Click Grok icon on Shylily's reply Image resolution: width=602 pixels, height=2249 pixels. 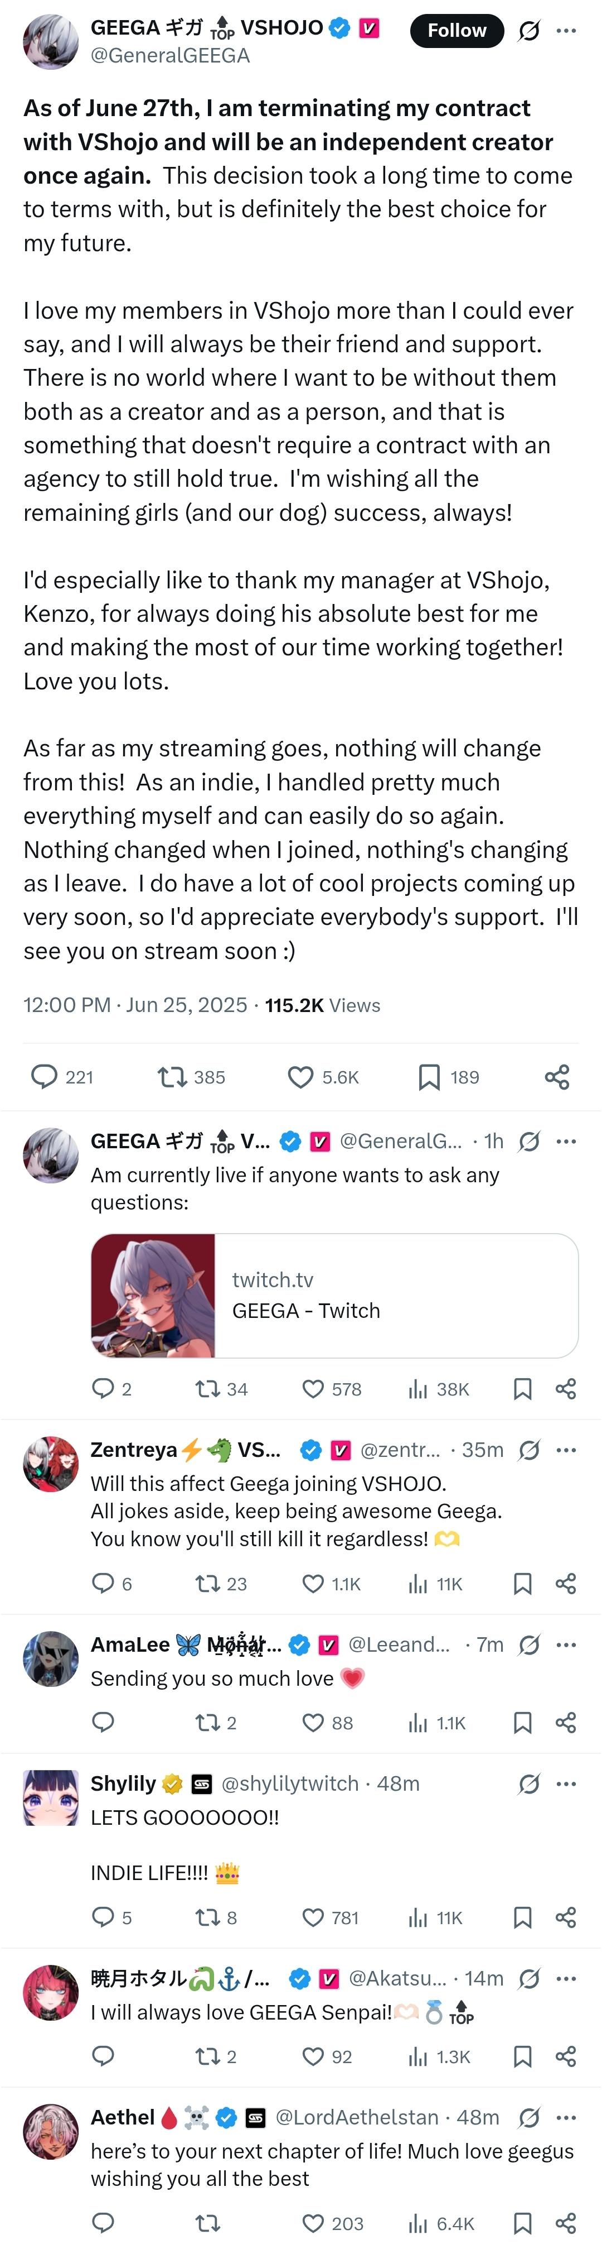pyautogui.click(x=529, y=1783)
